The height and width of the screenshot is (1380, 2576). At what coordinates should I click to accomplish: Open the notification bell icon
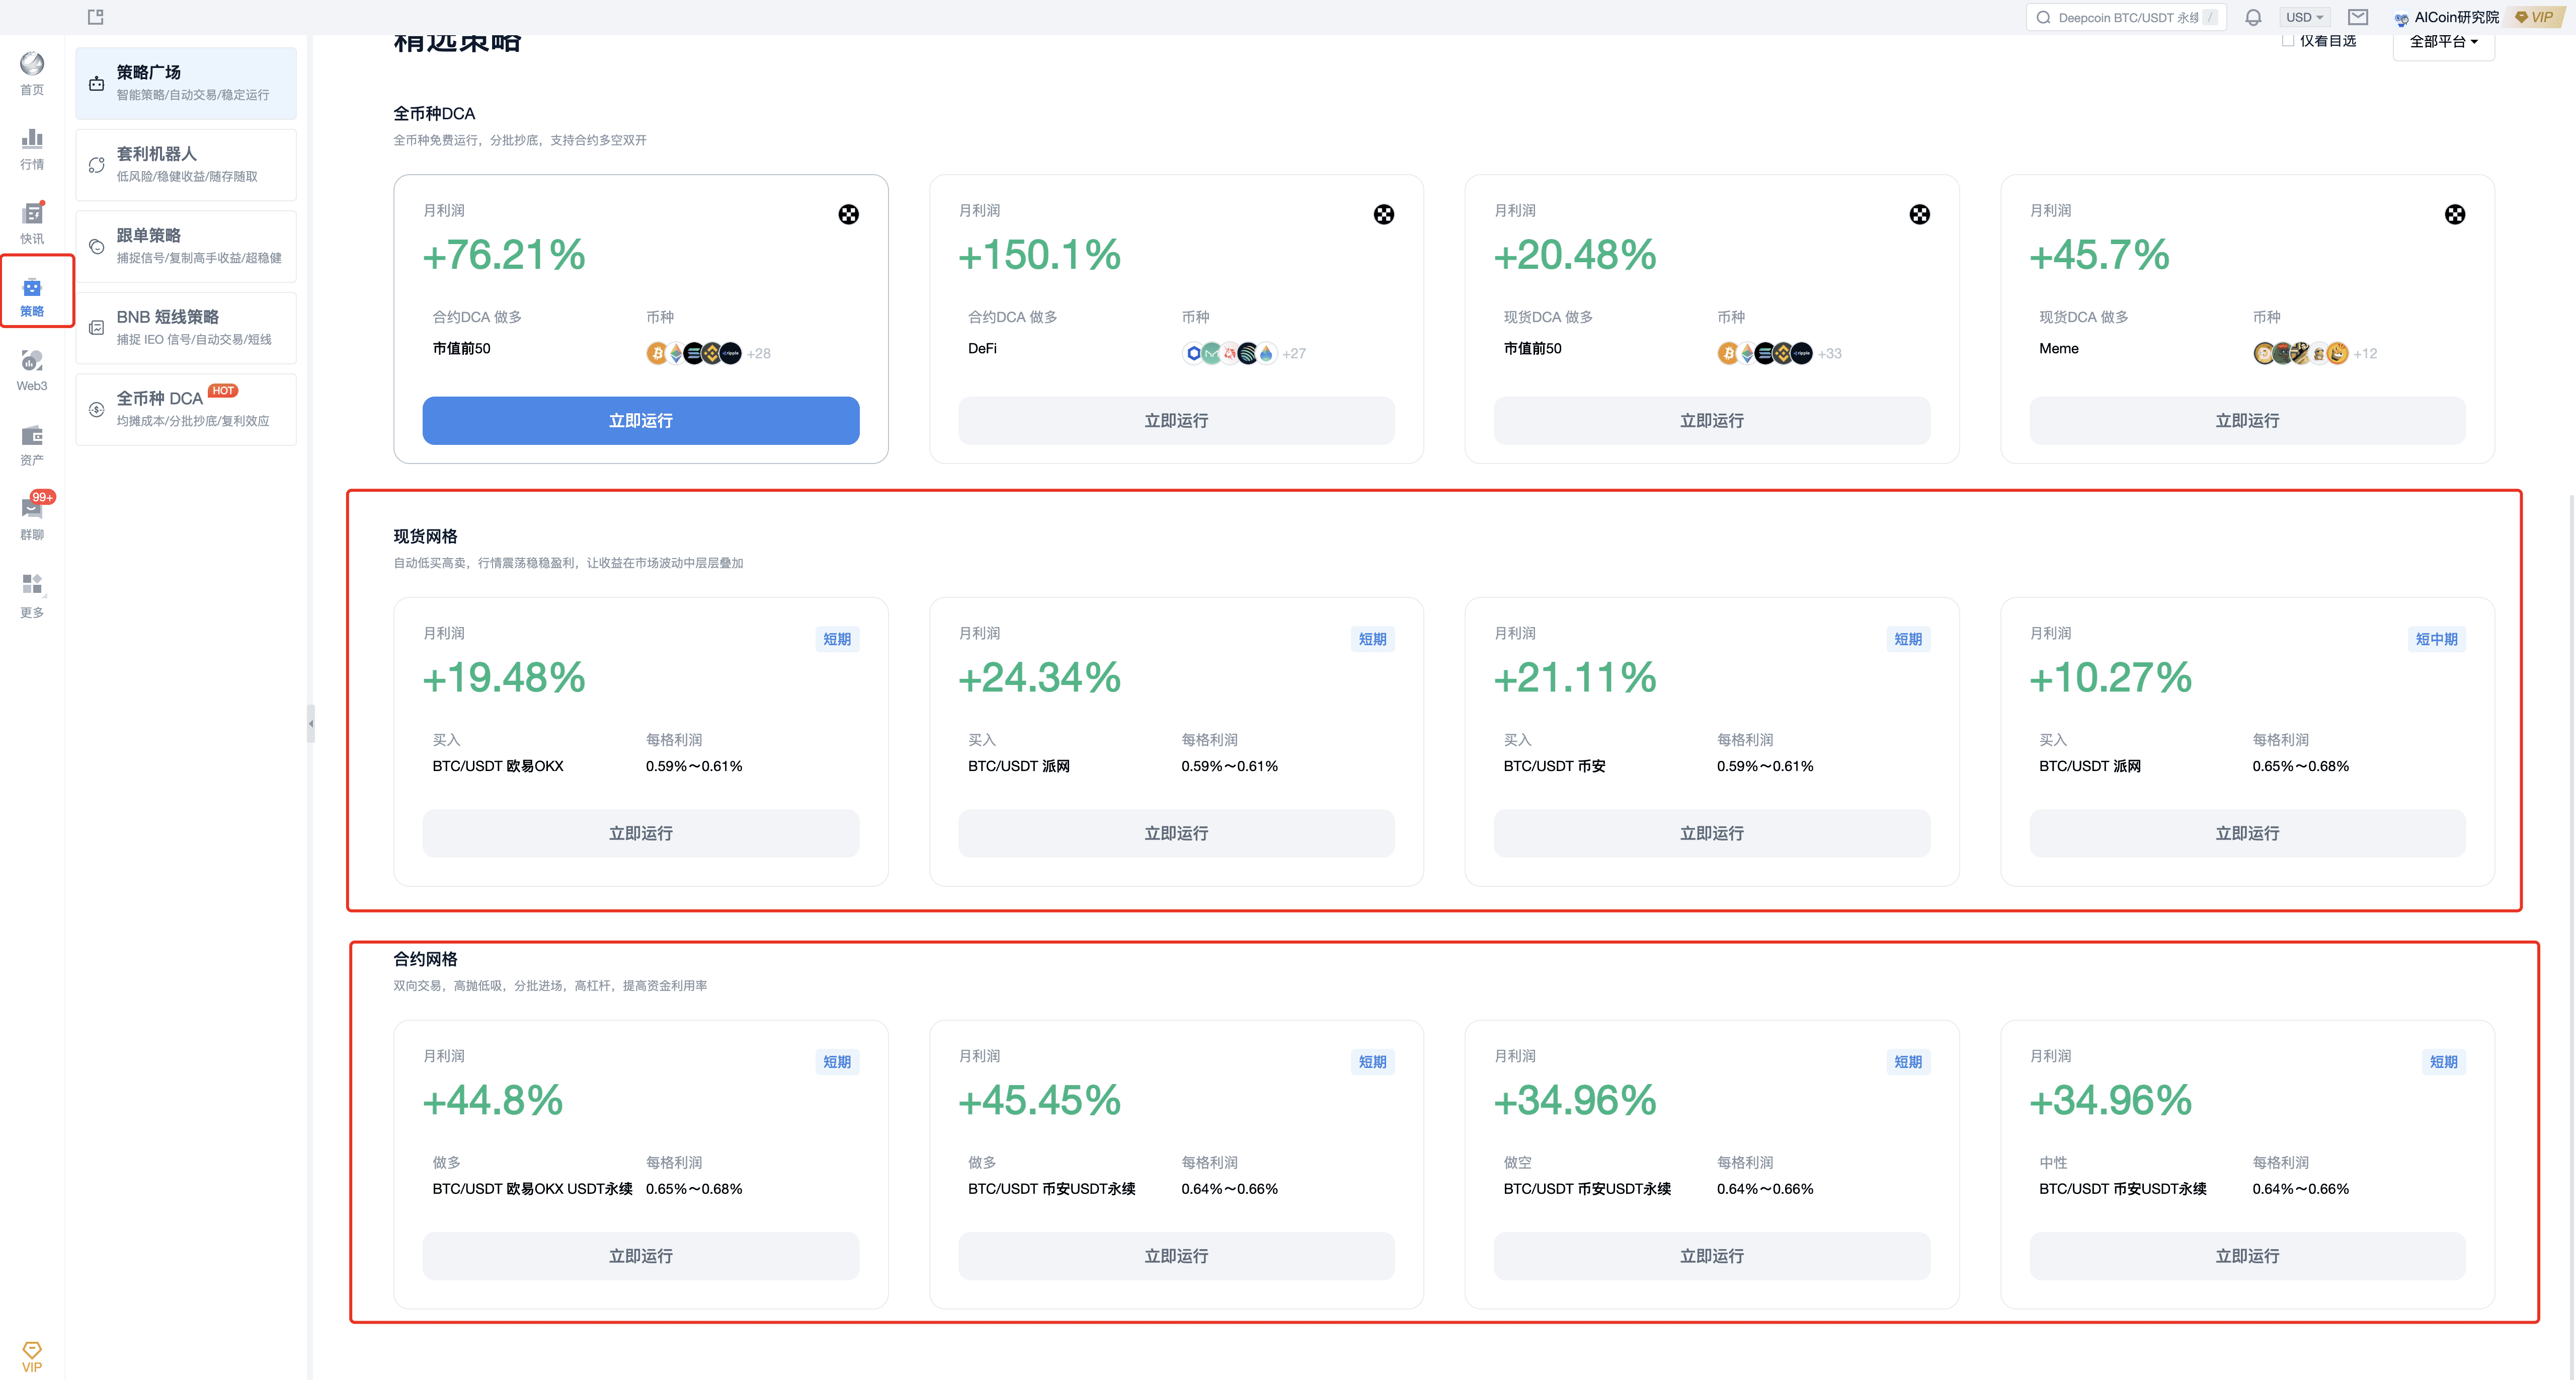[2253, 17]
